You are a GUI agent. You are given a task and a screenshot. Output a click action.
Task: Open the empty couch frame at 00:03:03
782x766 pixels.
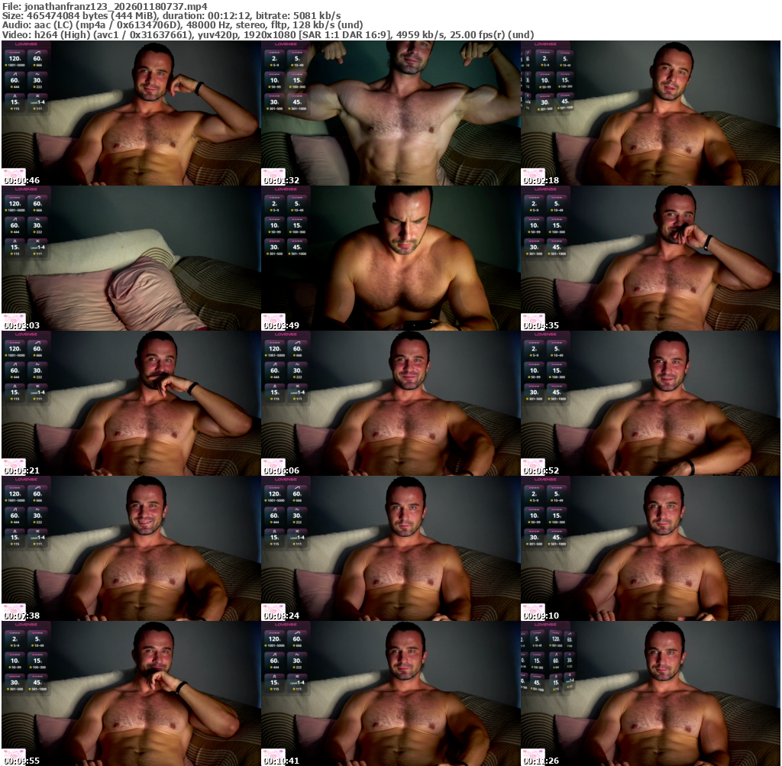pyautogui.click(x=131, y=258)
